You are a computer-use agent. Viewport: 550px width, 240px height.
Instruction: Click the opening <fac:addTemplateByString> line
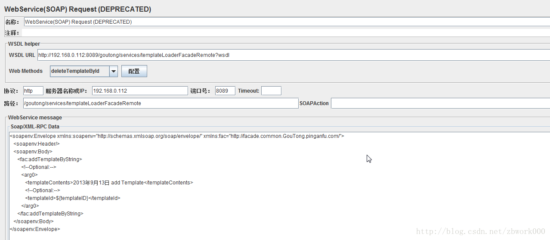49,159
